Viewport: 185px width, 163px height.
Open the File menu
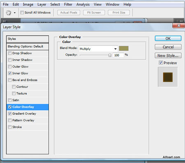[6, 5]
